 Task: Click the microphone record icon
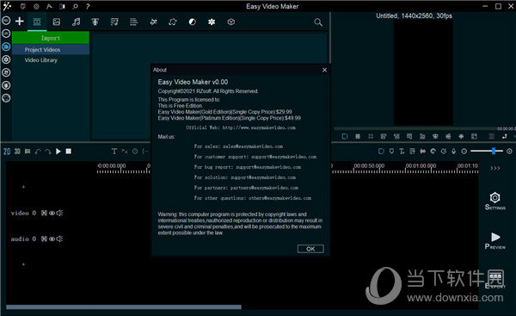click(x=454, y=152)
